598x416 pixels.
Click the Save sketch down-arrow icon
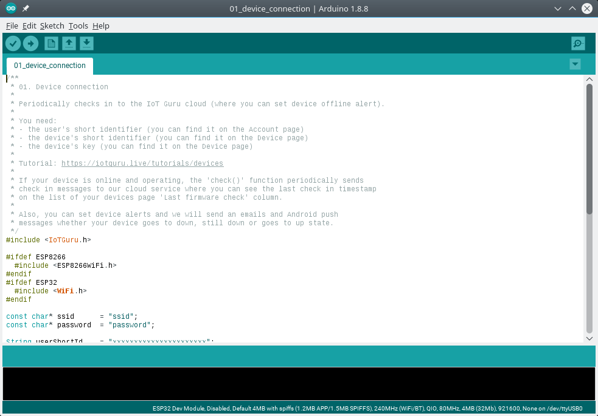click(x=86, y=44)
